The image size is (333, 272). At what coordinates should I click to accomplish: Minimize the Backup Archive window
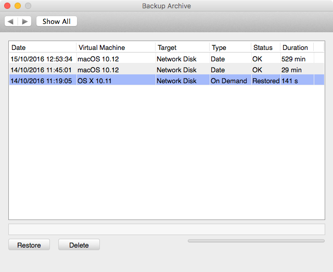click(18, 6)
